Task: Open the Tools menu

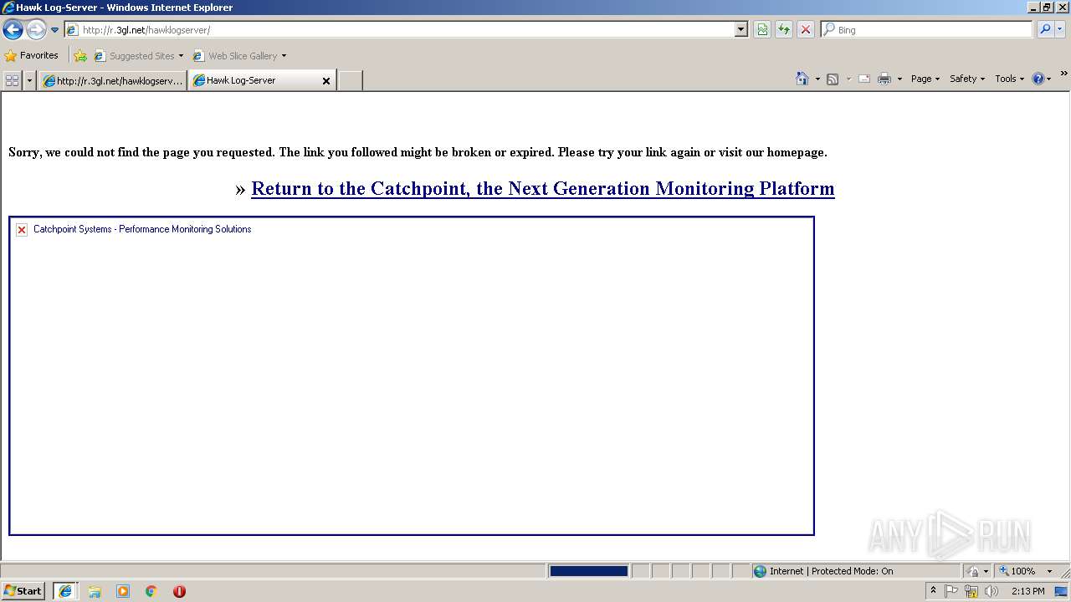Action: [x=1009, y=79]
